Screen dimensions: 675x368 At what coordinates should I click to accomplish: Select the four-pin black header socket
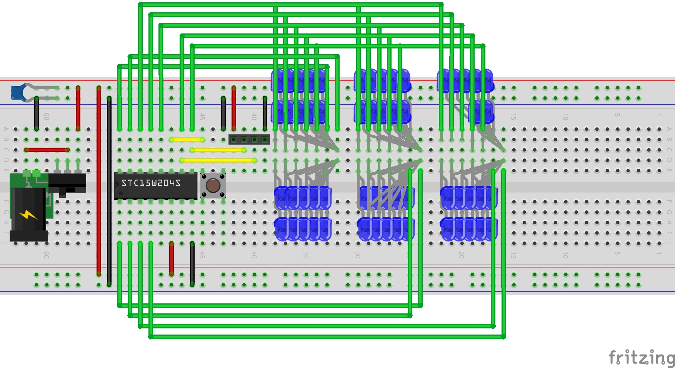pyautogui.click(x=249, y=139)
